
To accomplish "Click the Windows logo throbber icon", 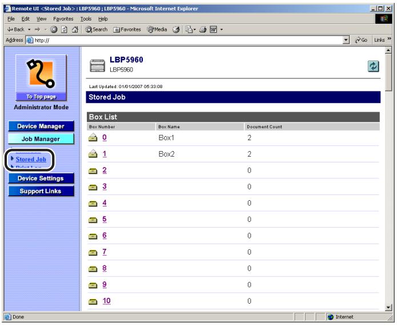I will click(384, 19).
